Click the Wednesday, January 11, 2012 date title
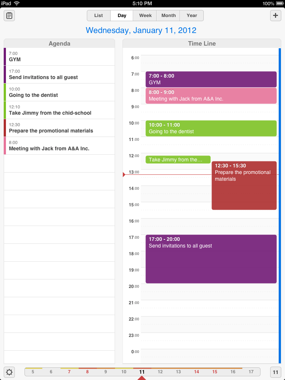 [141, 30]
